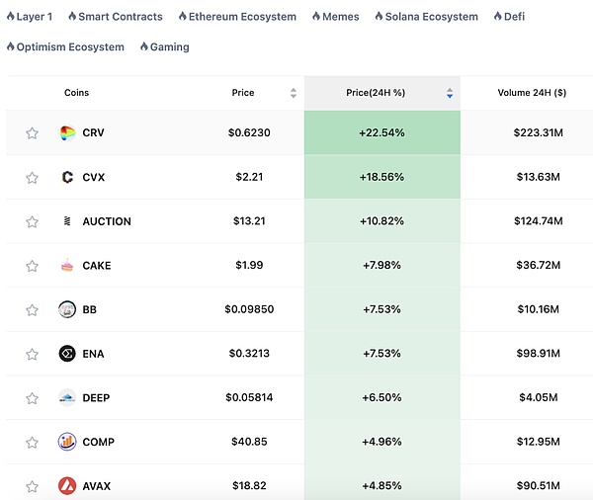Click the CVX coin logo icon
Screen dimensions: 593x500
(67, 178)
